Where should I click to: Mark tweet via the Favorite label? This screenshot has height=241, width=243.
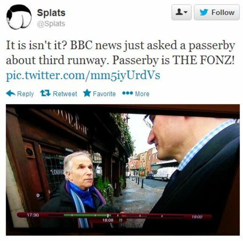[x=104, y=94]
